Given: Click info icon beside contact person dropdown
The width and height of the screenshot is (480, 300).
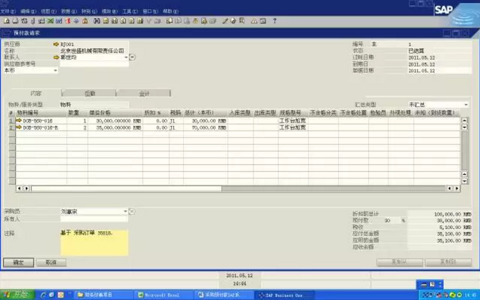Looking at the screenshot, I should [x=132, y=57].
